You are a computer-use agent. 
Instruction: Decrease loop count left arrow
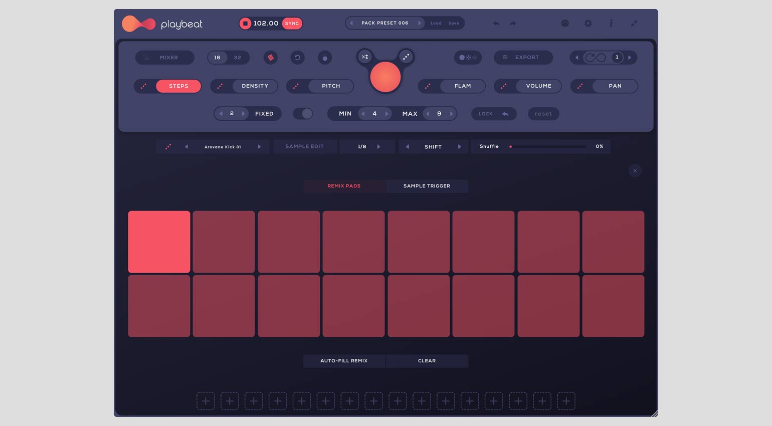576,58
